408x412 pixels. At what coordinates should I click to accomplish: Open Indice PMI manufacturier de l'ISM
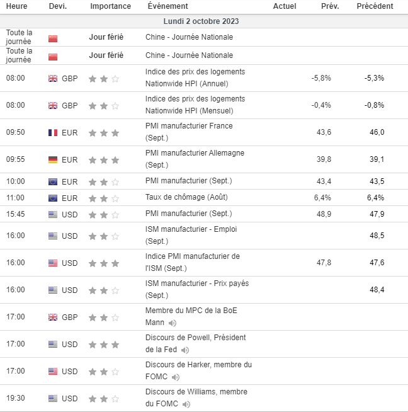point(192,256)
